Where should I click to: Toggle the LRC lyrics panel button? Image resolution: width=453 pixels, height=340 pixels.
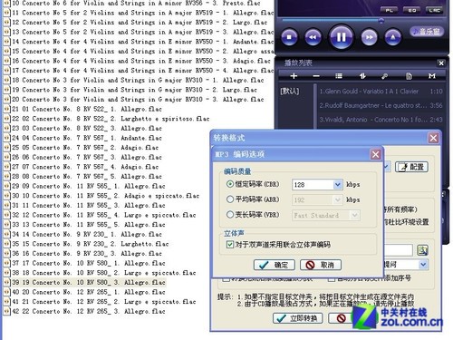tap(435, 10)
